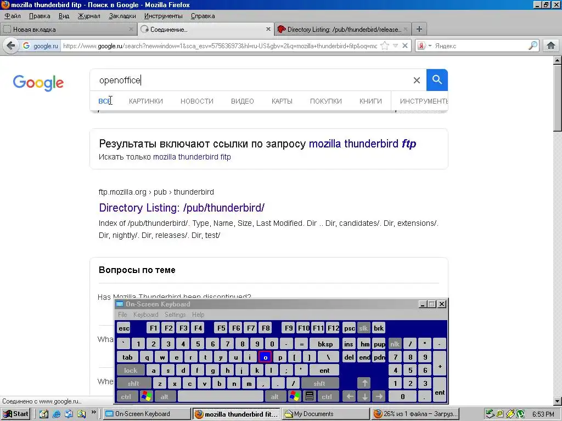Open Directory Listing: /pub/thunderbird/ result link
This screenshot has width=562, height=421.
[182, 208]
